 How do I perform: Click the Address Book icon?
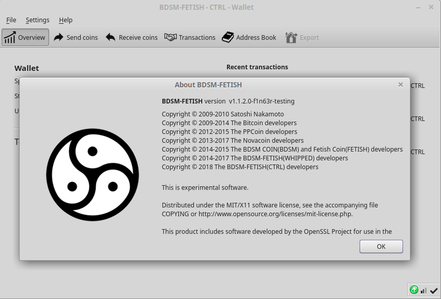[228, 37]
